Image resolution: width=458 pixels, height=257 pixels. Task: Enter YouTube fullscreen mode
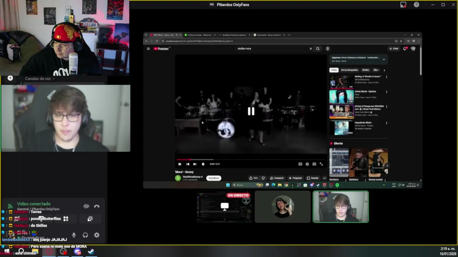click(321, 164)
